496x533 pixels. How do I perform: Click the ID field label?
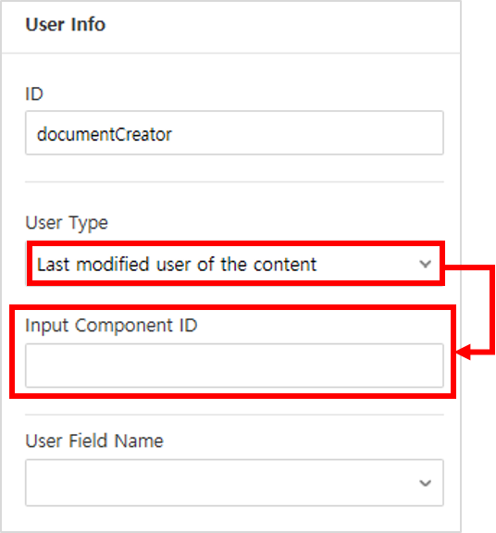34,93
